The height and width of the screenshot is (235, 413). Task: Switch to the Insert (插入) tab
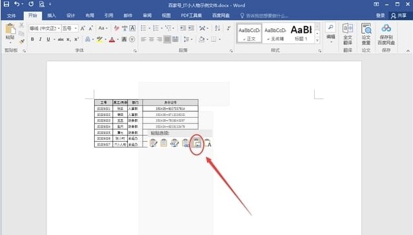tap(52, 15)
